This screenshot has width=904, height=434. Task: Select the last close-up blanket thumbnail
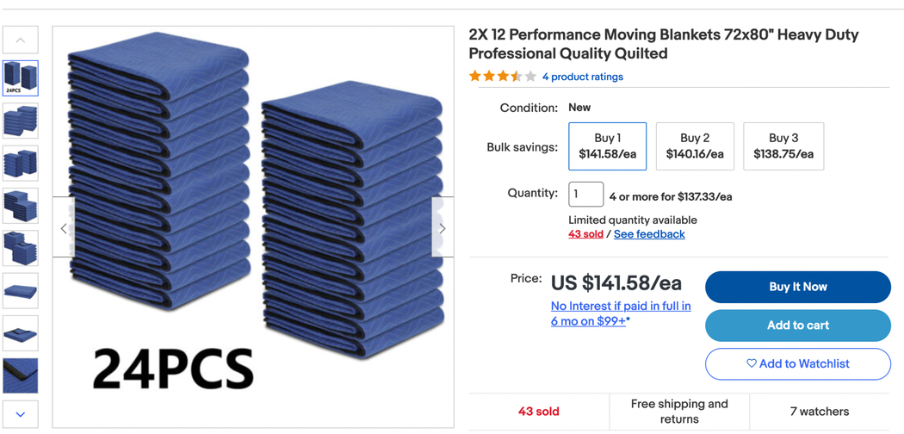click(x=21, y=375)
